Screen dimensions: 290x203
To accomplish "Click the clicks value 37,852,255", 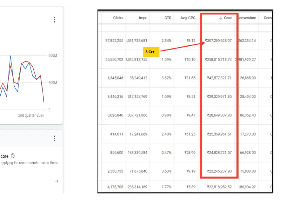I will tap(114, 41).
